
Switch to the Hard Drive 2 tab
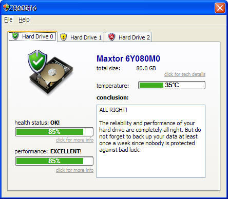[128, 37]
